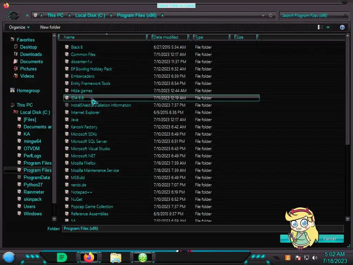Click the search magnifier icon

(345, 15)
